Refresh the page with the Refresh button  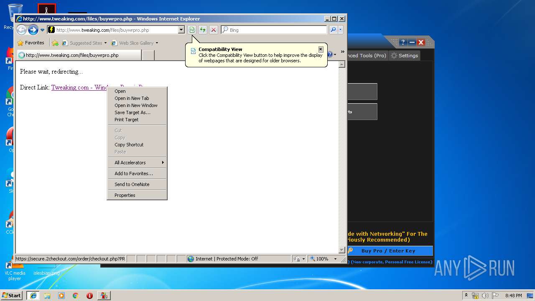pos(203,30)
